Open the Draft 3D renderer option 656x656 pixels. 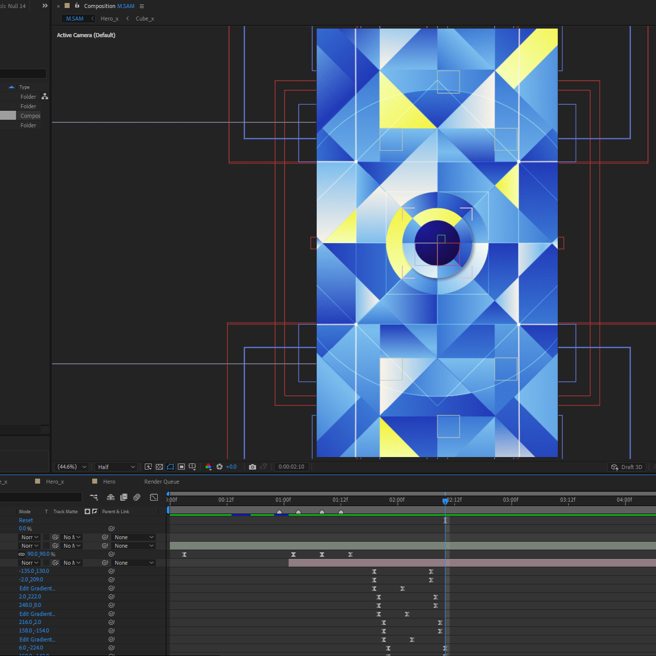(627, 467)
